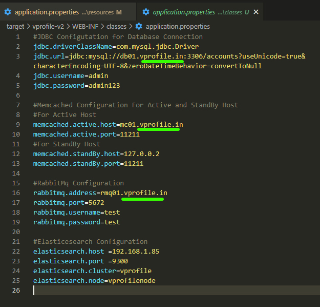Open 'application.properties' breadcrumb segment
Image resolution: width=320 pixels, height=307 pixels.
point(178,27)
